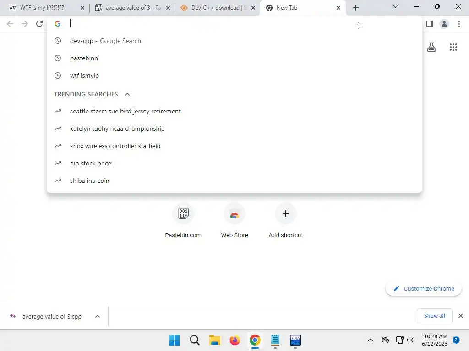The width and height of the screenshot is (469, 351).
Task: Open a new tab with plus button
Action: (x=355, y=8)
